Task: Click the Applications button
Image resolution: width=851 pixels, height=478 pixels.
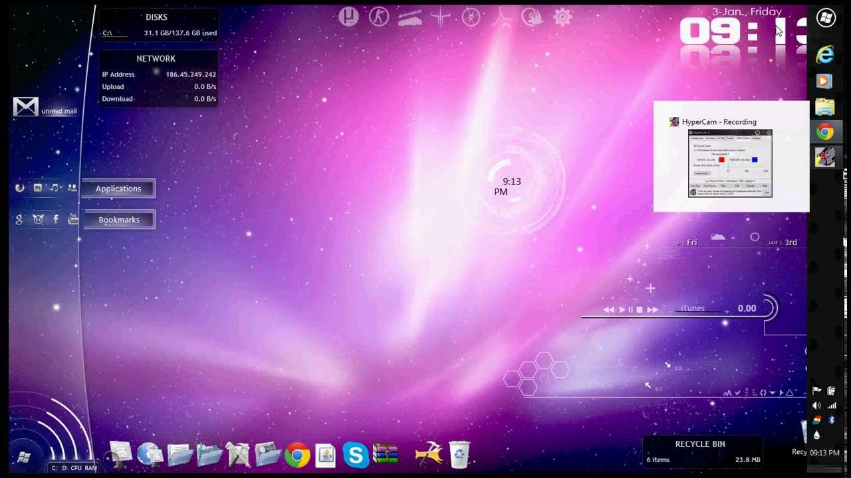Action: point(118,189)
